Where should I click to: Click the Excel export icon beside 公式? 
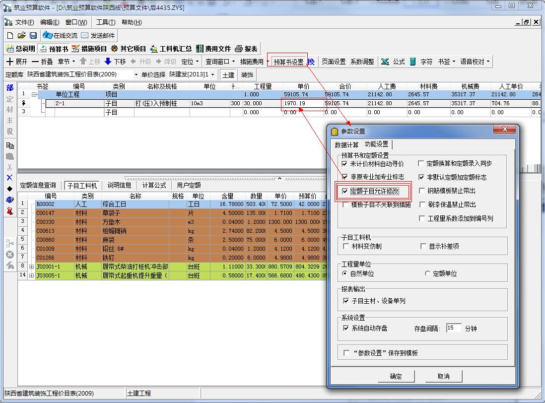pos(385,62)
